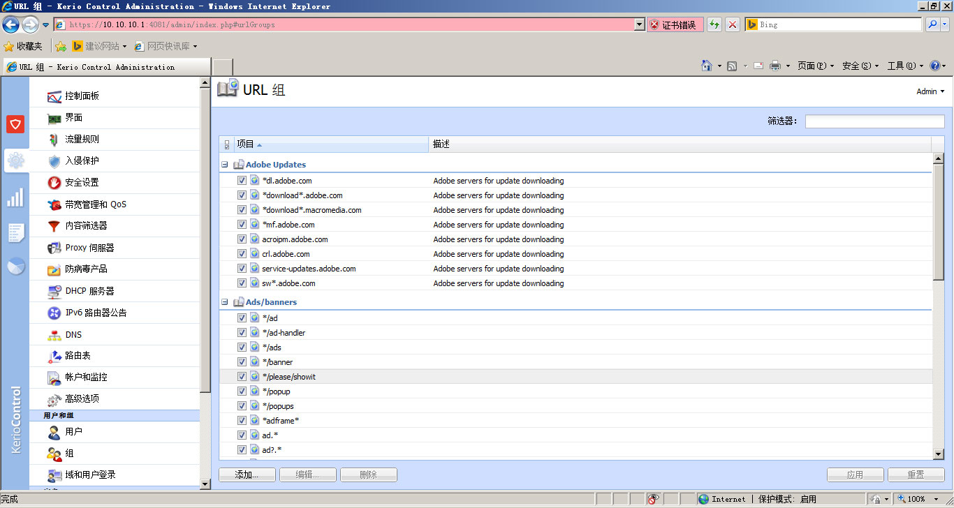The image size is (954, 508).
Task: Click the 域和用户登录 icon
Action: tap(54, 475)
